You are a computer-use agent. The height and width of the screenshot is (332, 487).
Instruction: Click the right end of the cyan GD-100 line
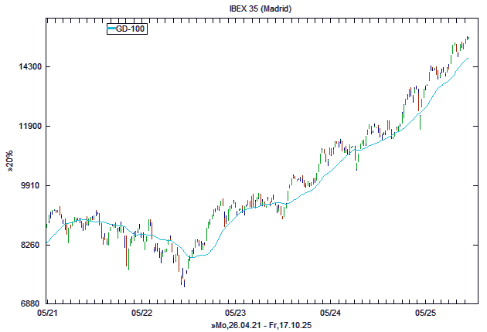(468, 58)
